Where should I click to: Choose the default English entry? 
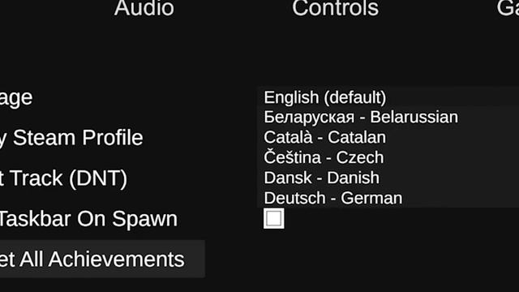[x=388, y=97]
